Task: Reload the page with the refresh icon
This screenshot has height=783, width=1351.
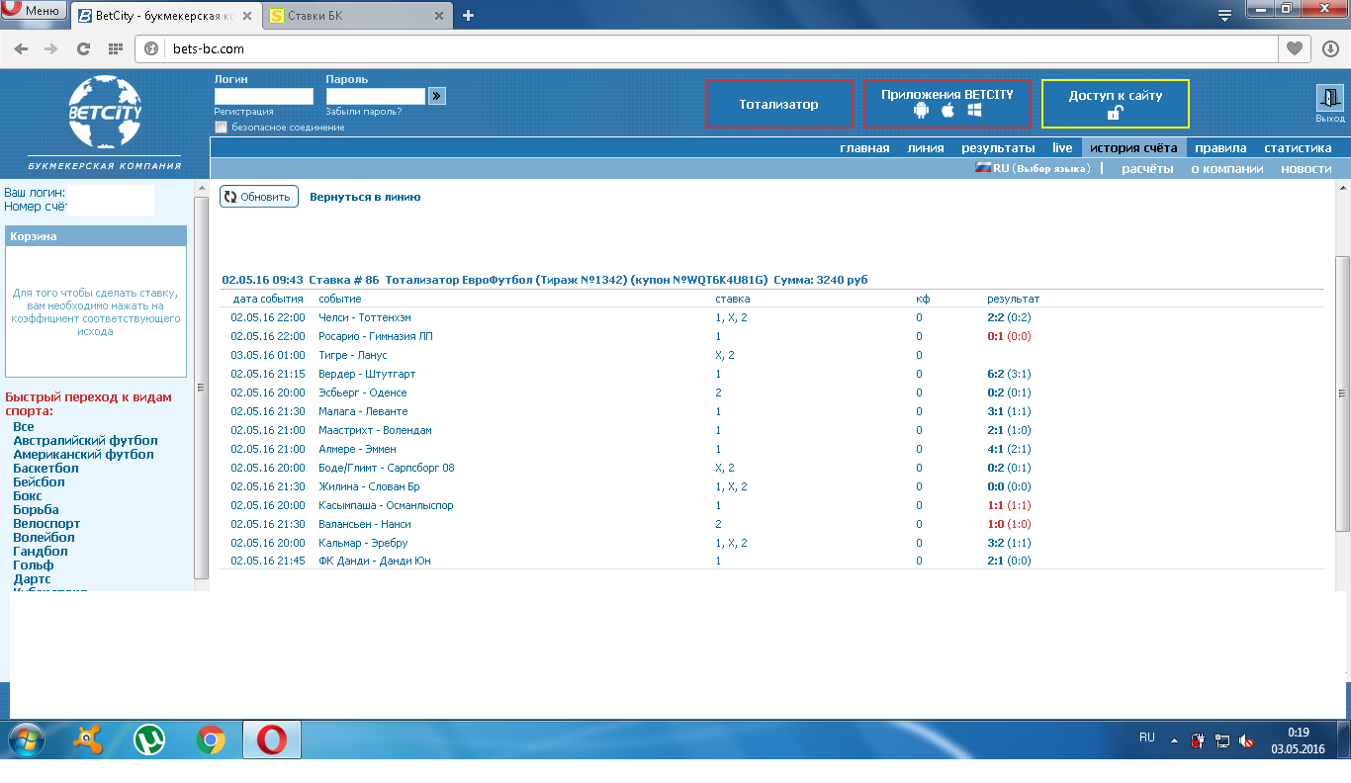Action: tap(84, 48)
